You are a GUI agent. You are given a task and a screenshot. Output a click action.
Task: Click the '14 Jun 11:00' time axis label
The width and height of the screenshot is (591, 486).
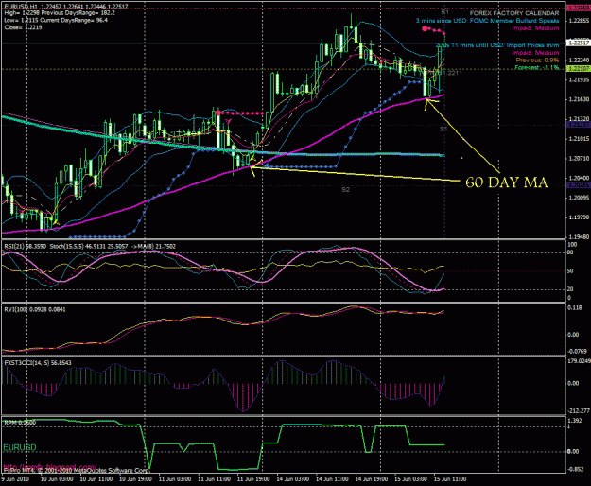coord(332,479)
